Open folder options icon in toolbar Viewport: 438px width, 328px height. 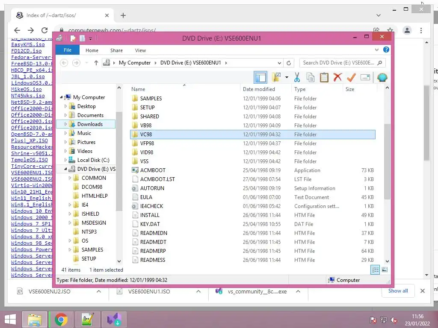pos(276,77)
